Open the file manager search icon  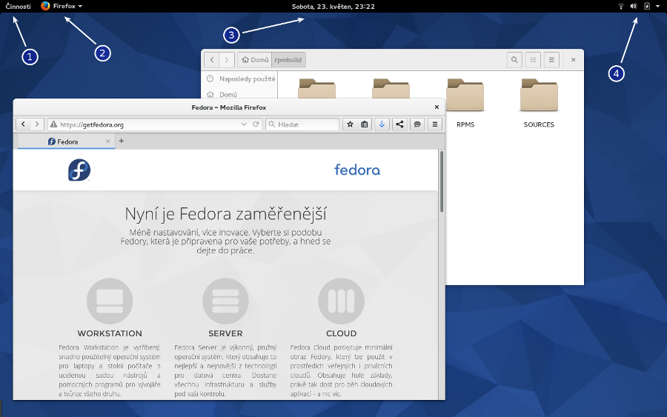tap(514, 60)
